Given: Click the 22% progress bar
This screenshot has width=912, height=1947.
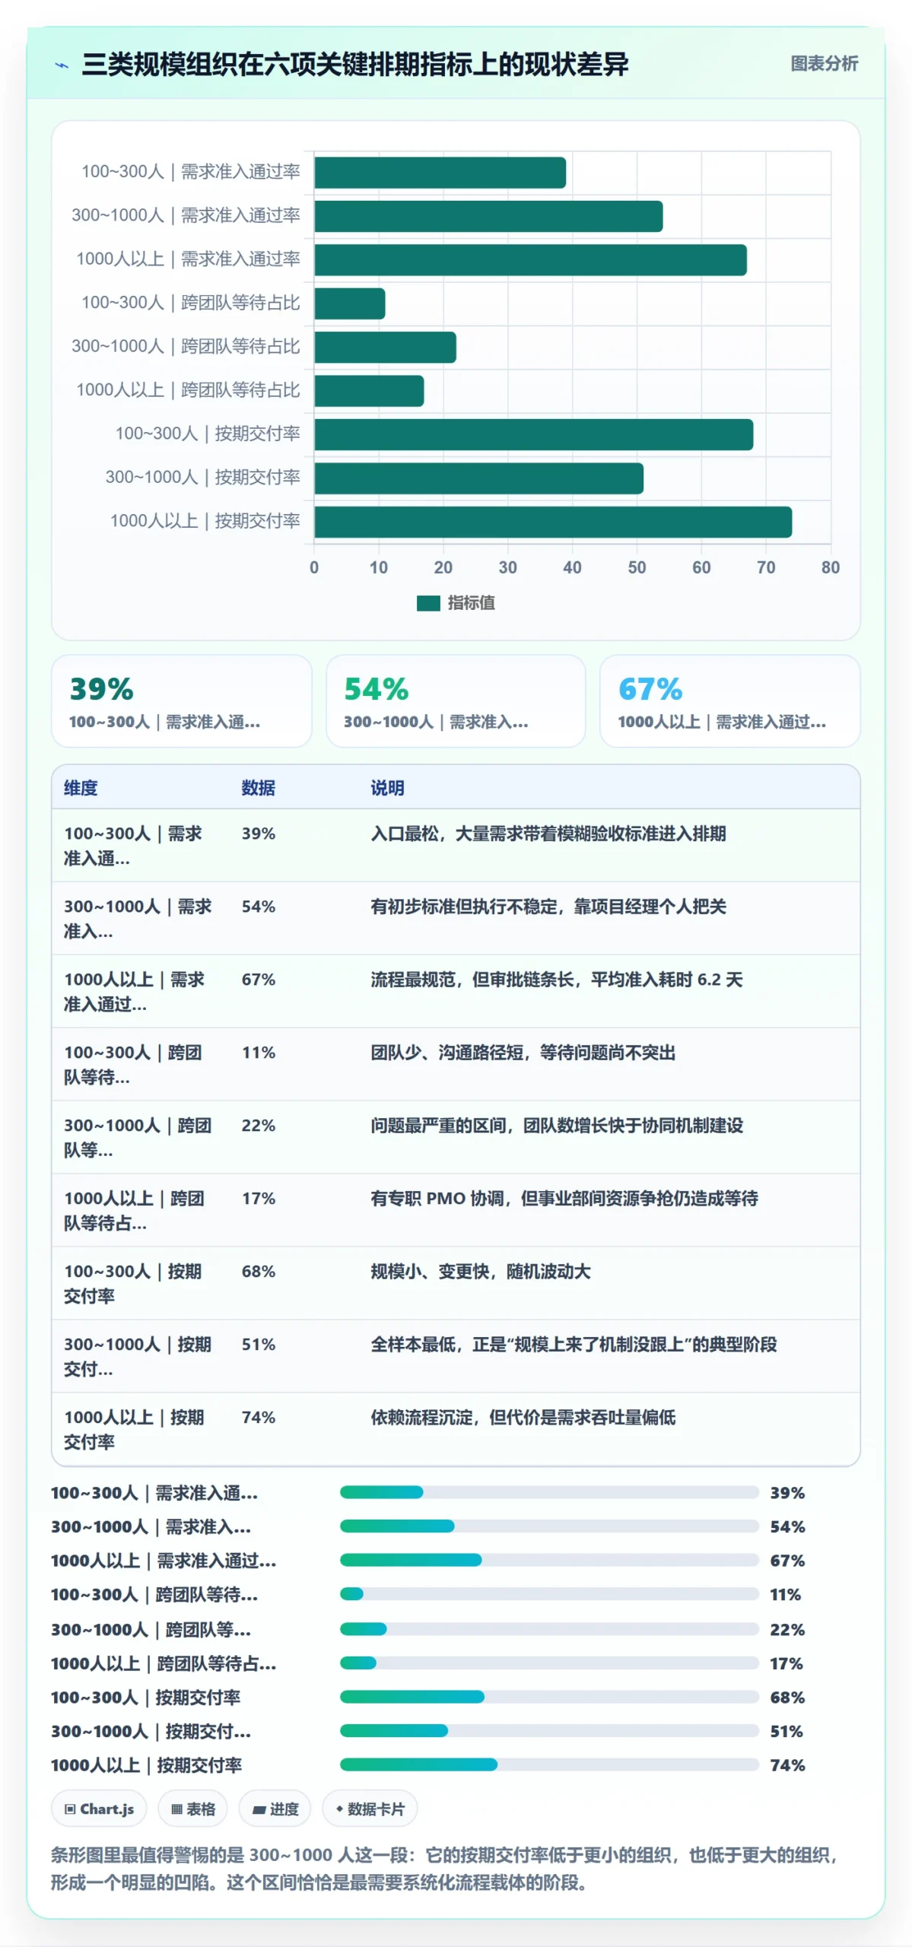Looking at the screenshot, I should (x=549, y=1629).
